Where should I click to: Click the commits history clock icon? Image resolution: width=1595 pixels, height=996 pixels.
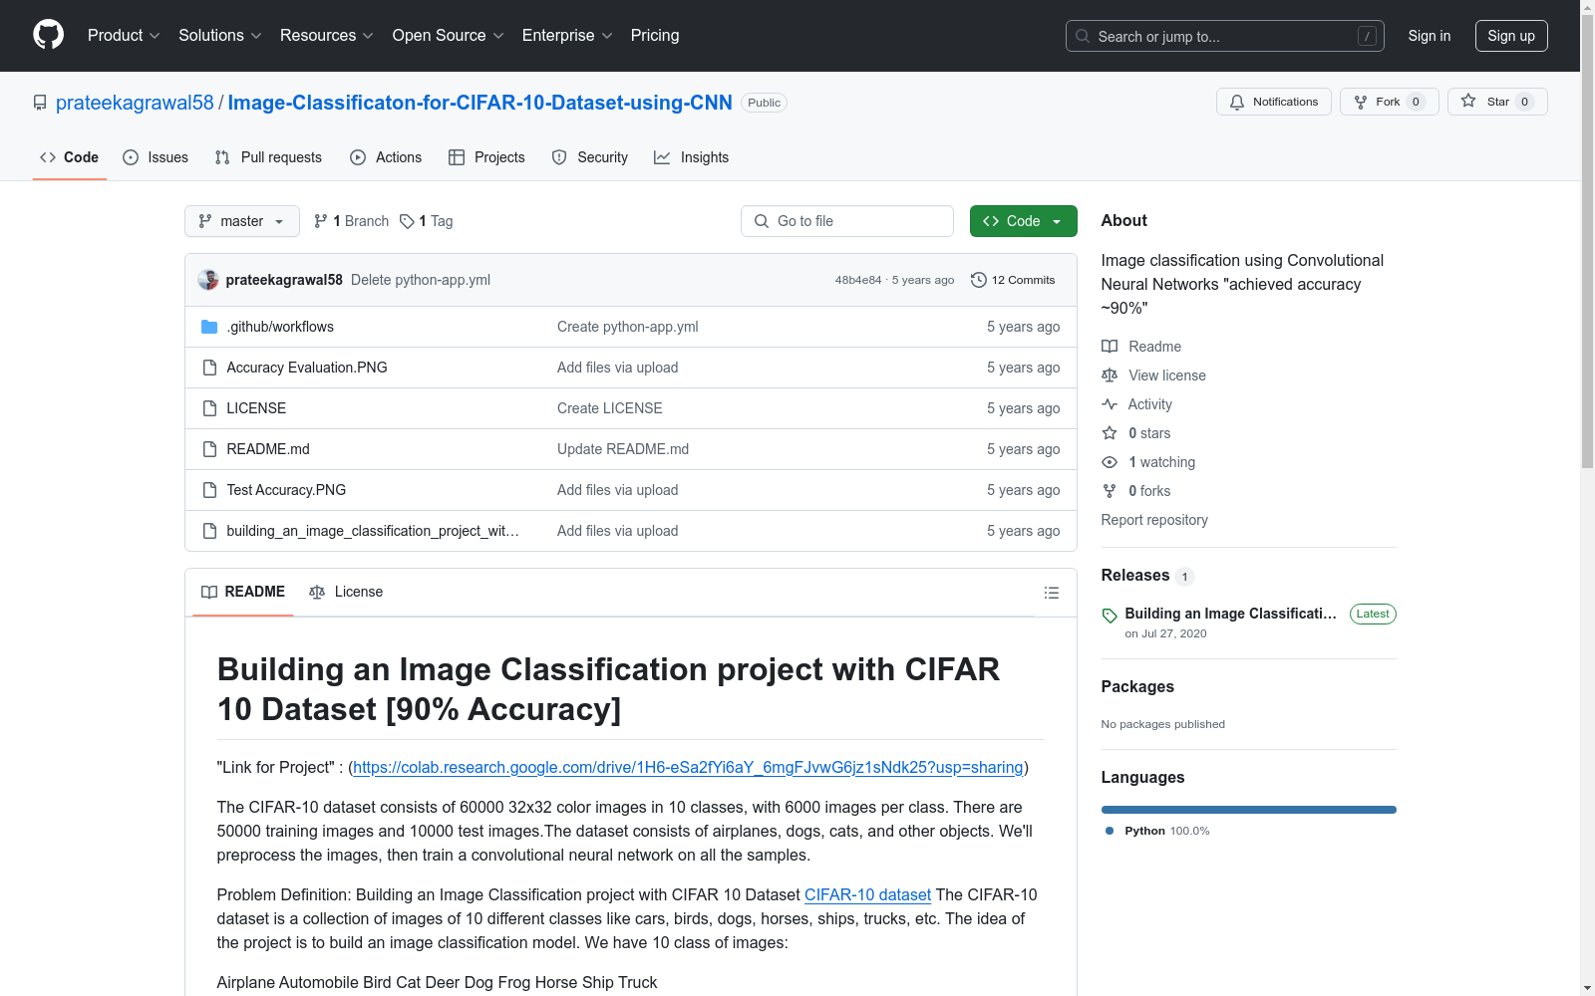pyautogui.click(x=979, y=280)
